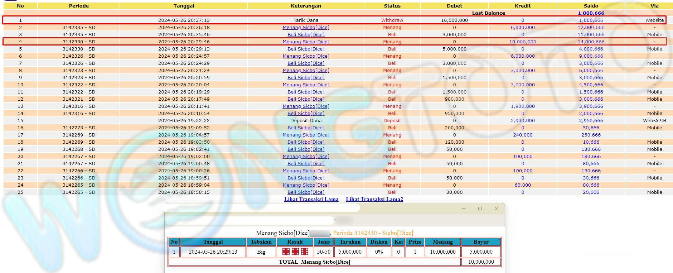The image size is (673, 273).
Task: Select the Tarik Dana withdraw row 1
Action: pyautogui.click(x=306, y=20)
